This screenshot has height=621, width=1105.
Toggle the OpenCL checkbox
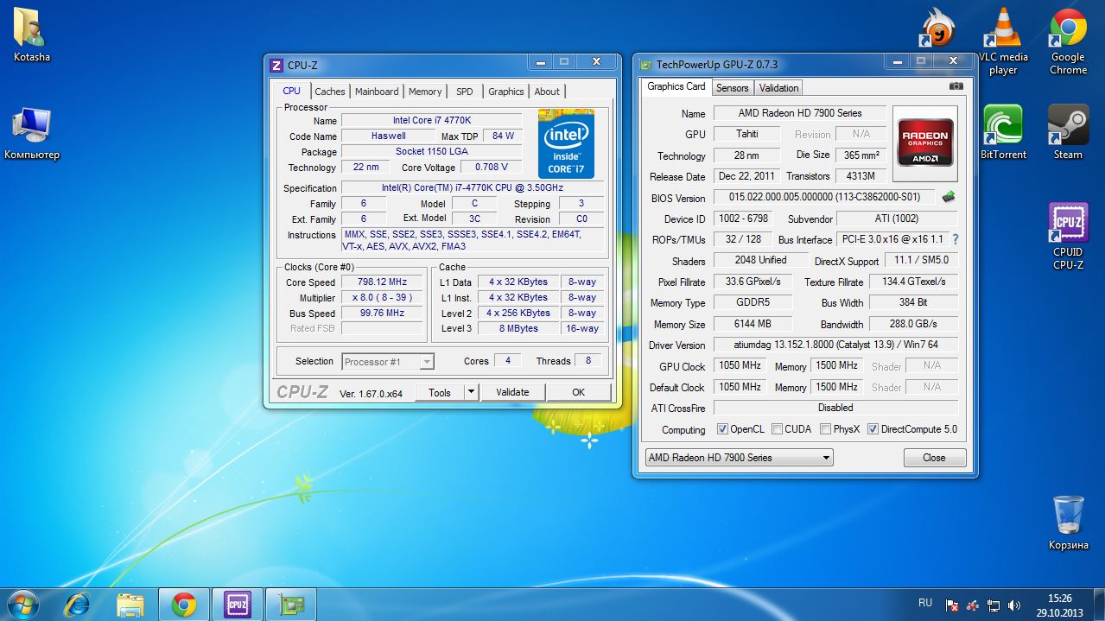(723, 429)
